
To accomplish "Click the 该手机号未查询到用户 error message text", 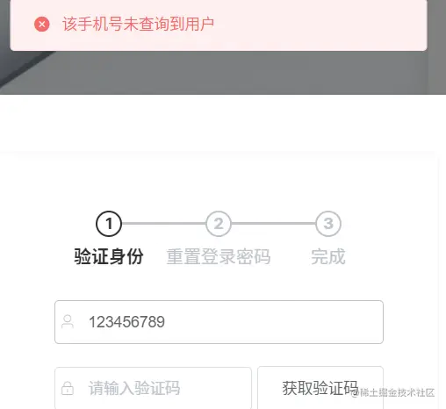I will pos(138,24).
